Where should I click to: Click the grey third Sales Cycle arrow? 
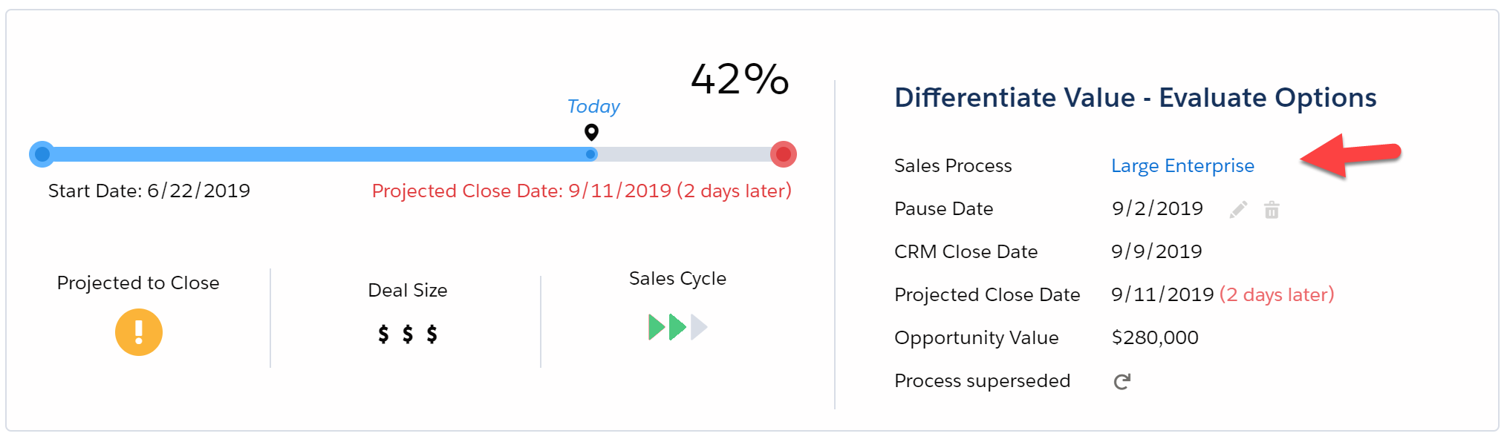click(x=699, y=327)
